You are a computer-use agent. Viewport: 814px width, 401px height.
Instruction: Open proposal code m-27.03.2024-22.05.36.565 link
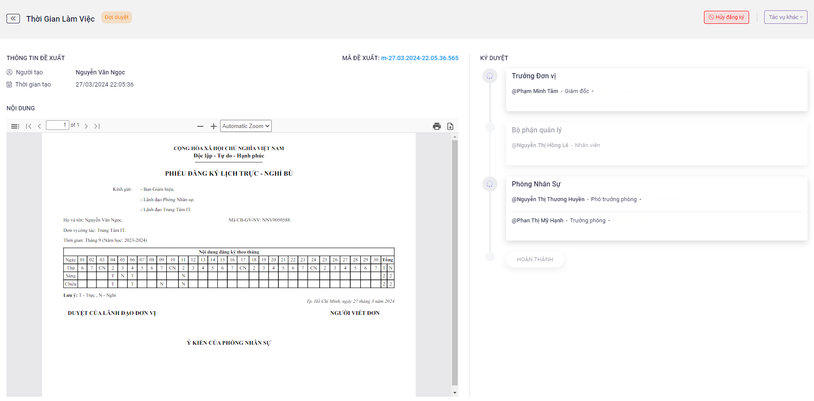click(419, 58)
